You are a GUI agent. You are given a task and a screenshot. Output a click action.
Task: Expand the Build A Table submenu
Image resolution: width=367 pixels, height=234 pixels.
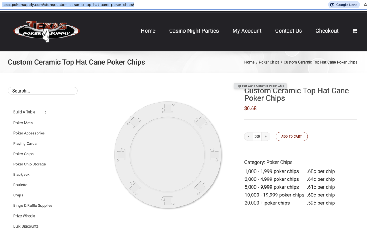[x=46, y=113]
